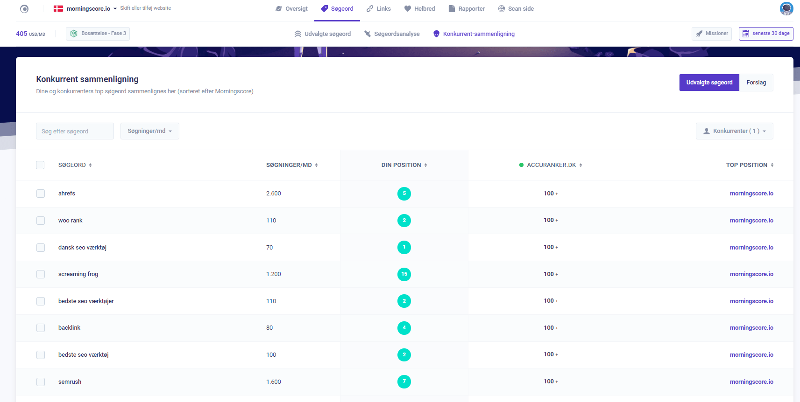Image resolution: width=800 pixels, height=402 pixels.
Task: Click the Morningscore circular logo icon
Action: point(24,9)
